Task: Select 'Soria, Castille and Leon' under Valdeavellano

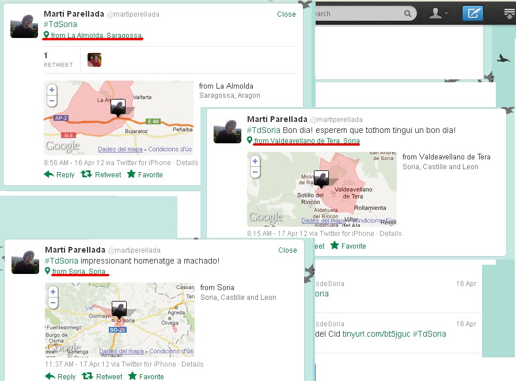Action: pos(441,167)
